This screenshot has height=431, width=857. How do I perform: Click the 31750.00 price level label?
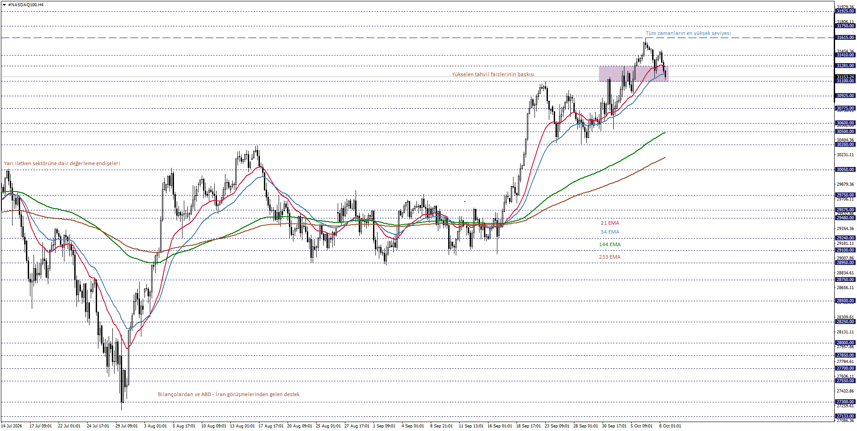coord(845,26)
